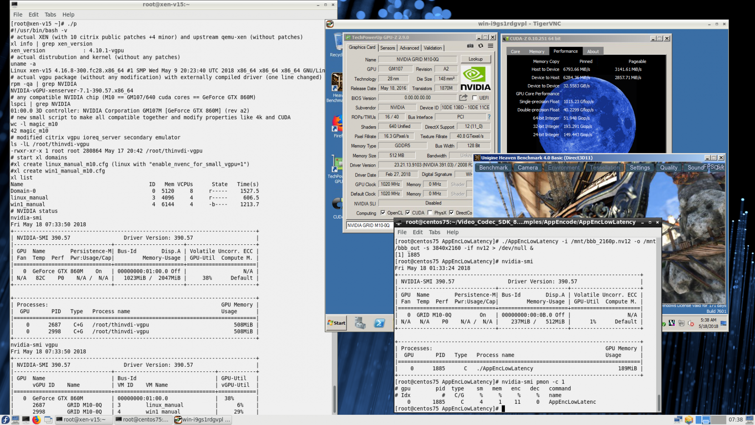Open TechPowerUp GPU-Z desktop shortcut
This screenshot has width=755, height=425.
pyautogui.click(x=336, y=169)
